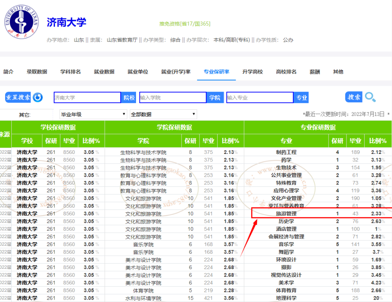Click the 推免资格[省17/国365] link
Image resolution: width=392 pixels, height=302 pixels.
tap(185, 24)
